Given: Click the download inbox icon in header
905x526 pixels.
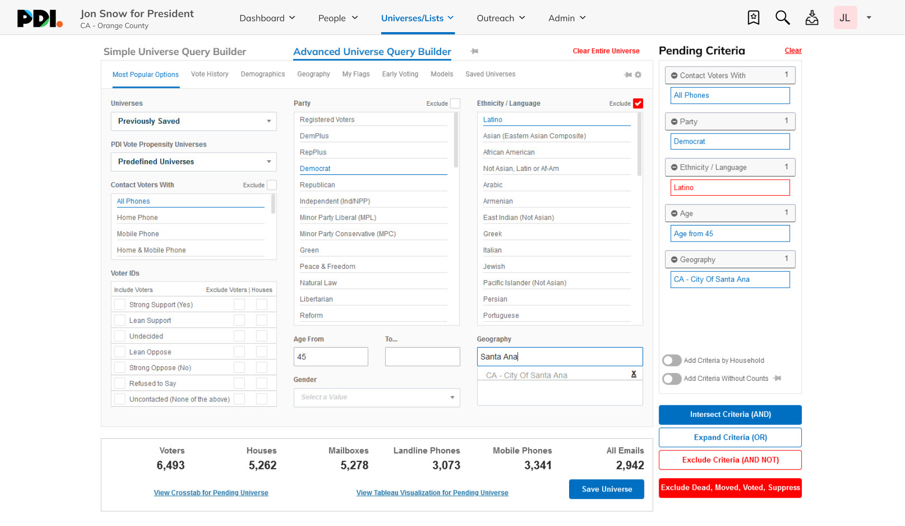Looking at the screenshot, I should [812, 18].
